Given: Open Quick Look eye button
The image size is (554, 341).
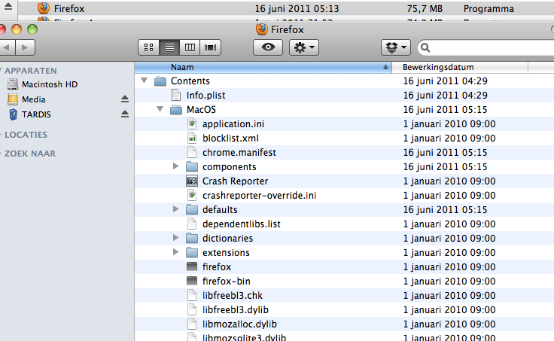Looking at the screenshot, I should point(268,47).
